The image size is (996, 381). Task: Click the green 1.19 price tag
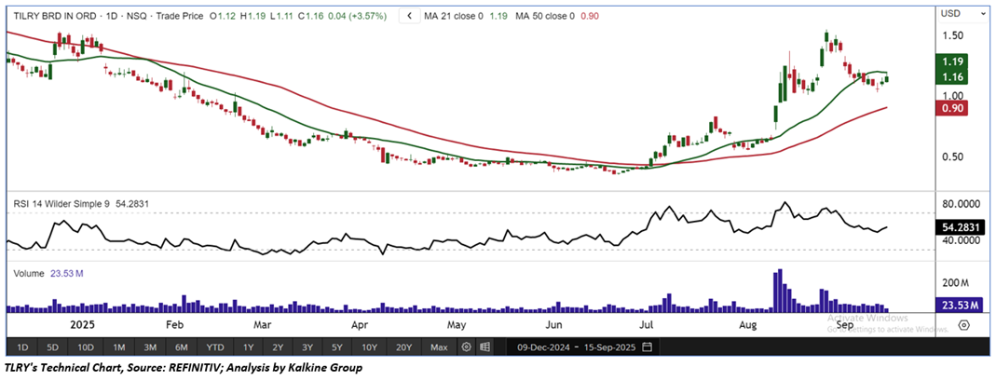coord(952,61)
